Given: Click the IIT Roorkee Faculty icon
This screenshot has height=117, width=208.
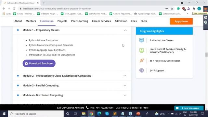Looking at the screenshot, I should point(142,50).
